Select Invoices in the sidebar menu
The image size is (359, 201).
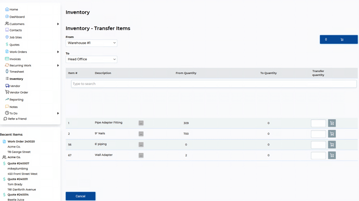(x=13, y=59)
